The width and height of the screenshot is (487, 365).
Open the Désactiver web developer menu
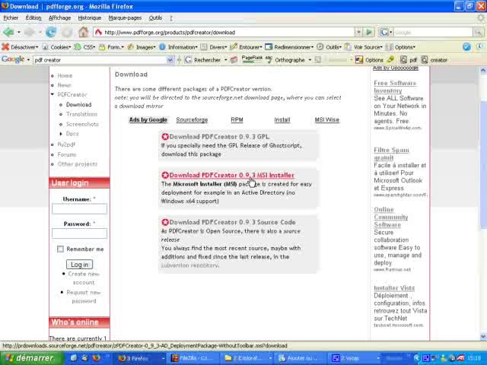[20, 47]
